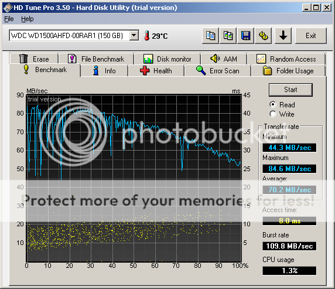
Task: Switch to the Info tab
Action: 104,71
